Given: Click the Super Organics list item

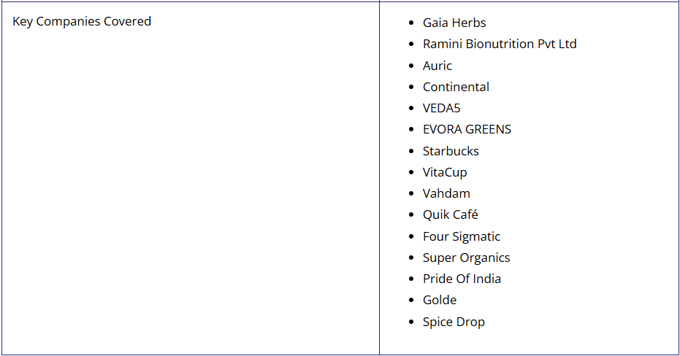Looking at the screenshot, I should 466,258.
